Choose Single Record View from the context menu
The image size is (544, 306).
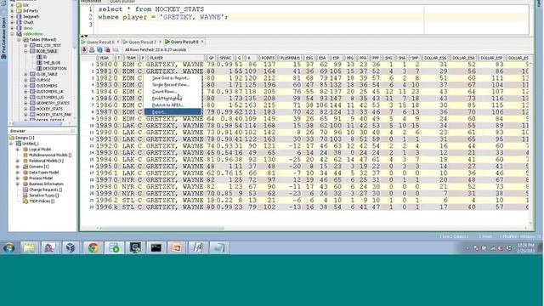pyautogui.click(x=173, y=85)
